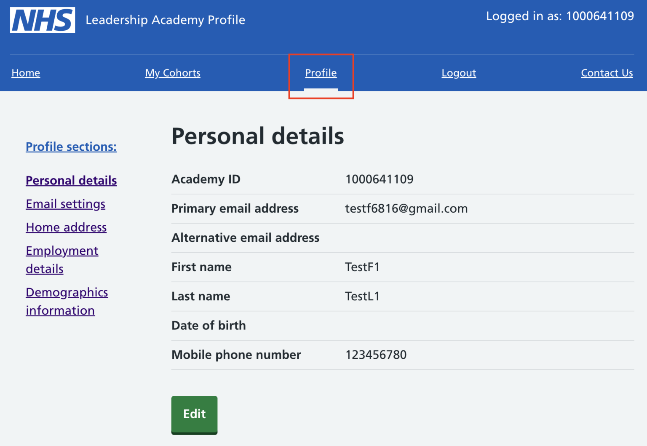View Employment details section
This screenshot has width=647, height=446.
tap(62, 260)
